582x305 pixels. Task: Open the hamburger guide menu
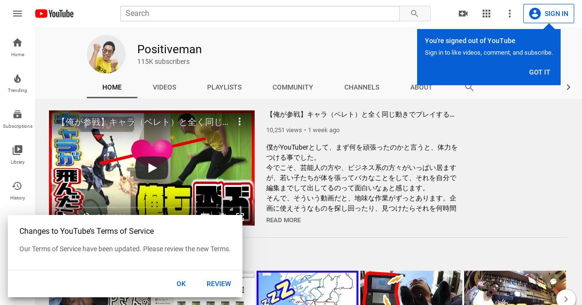(x=17, y=14)
